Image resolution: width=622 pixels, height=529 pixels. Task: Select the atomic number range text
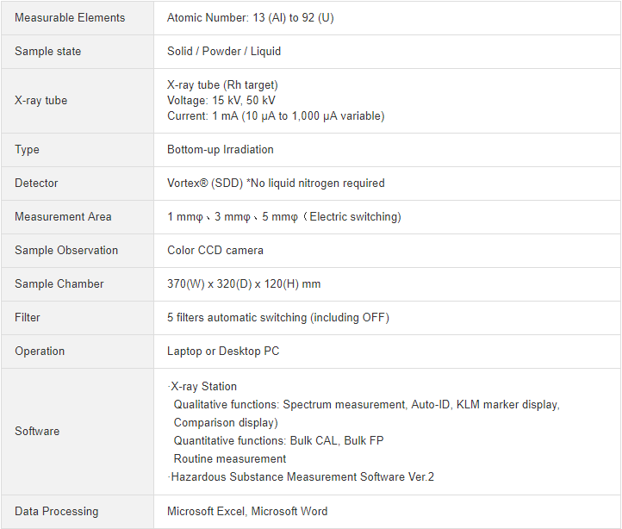point(250,17)
